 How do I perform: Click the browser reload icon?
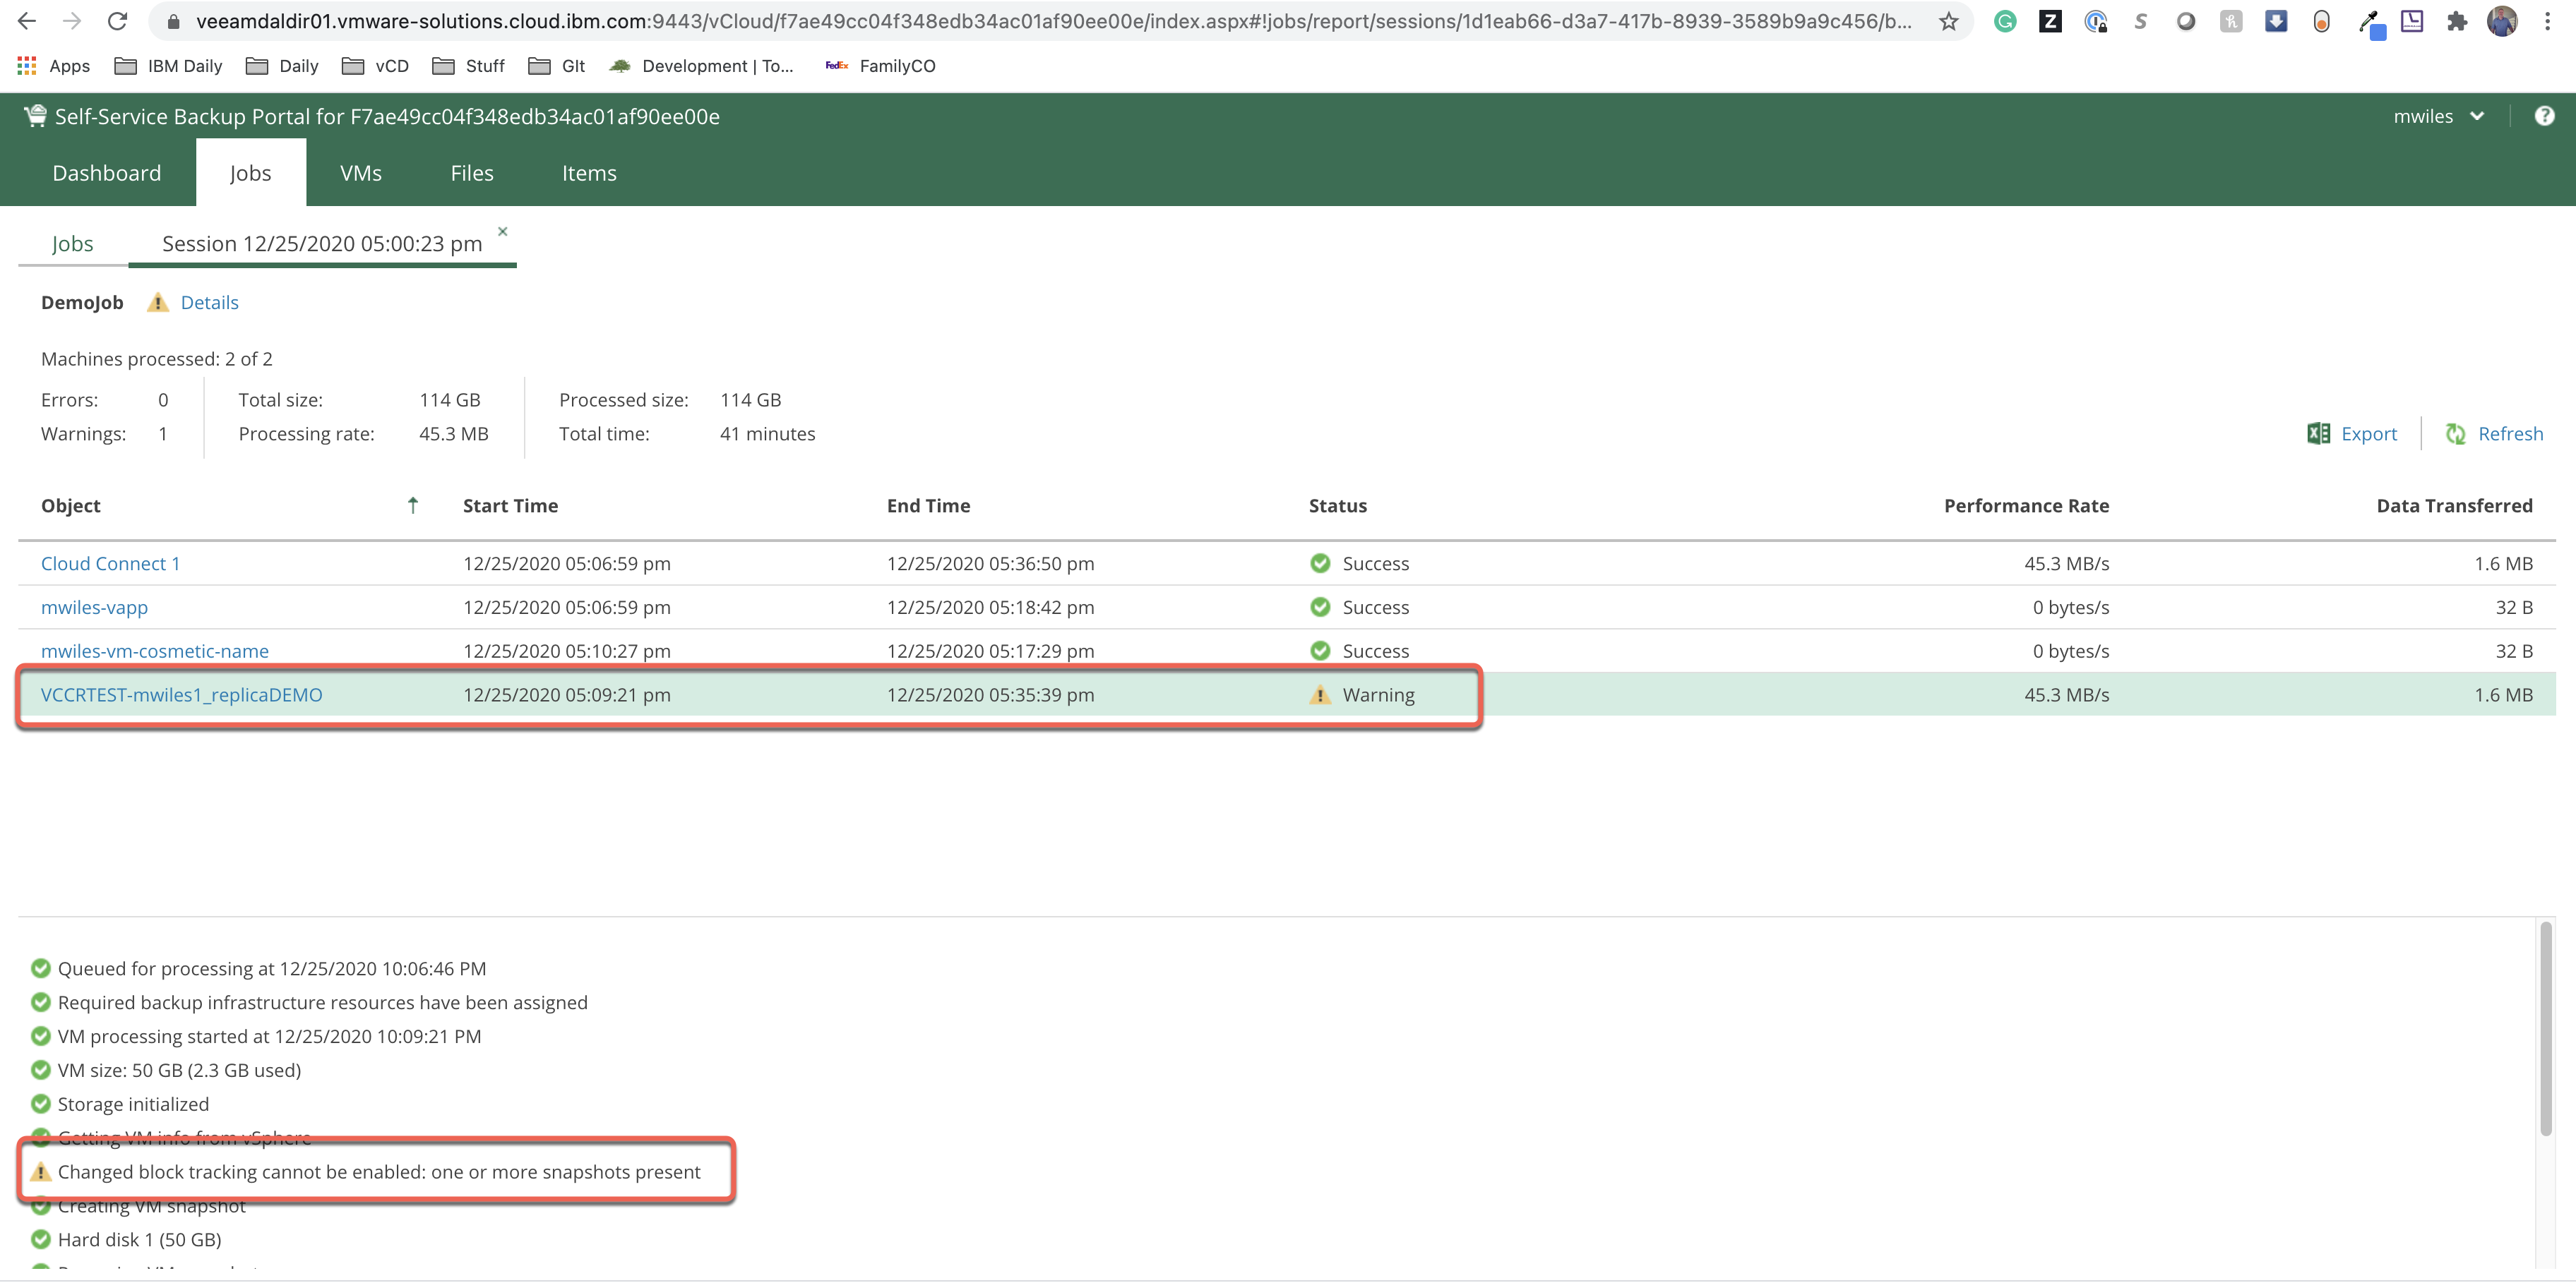click(117, 21)
